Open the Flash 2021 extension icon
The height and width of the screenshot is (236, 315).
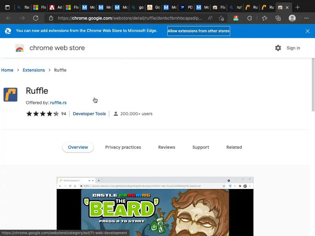coord(236,18)
